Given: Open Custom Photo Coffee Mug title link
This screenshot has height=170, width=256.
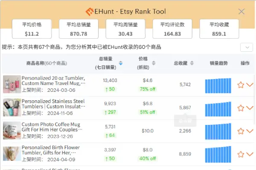Looking at the screenshot, I should [x=52, y=127].
